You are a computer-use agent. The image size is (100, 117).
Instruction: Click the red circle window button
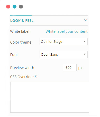[8, 6]
